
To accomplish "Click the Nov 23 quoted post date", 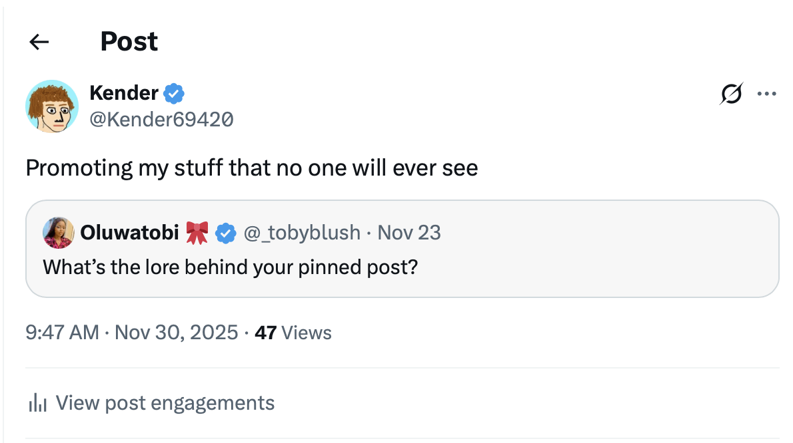I will (x=408, y=233).
